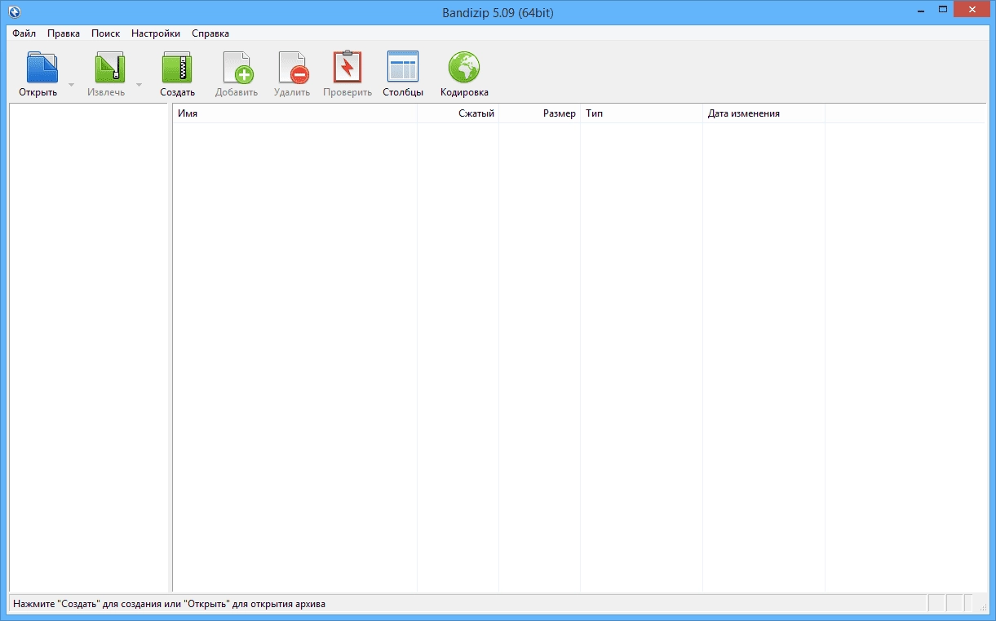Viewport: 996px width, 621px height.
Task: Sort by the Сжатый column header
Action: (458, 113)
